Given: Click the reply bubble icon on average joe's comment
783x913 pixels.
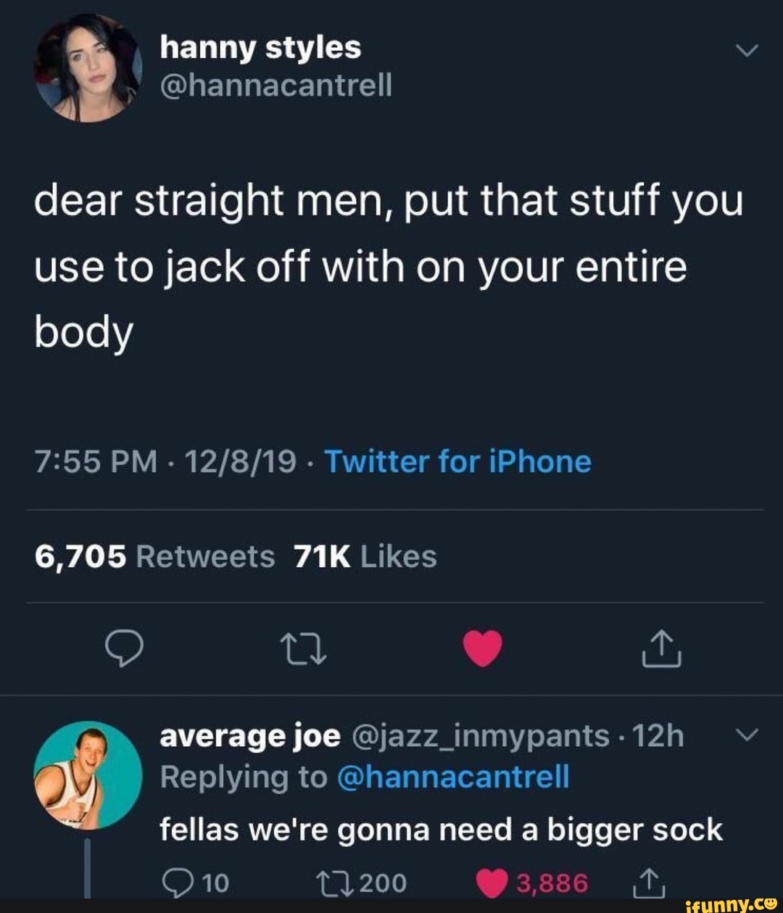Looking at the screenshot, I should [180, 882].
